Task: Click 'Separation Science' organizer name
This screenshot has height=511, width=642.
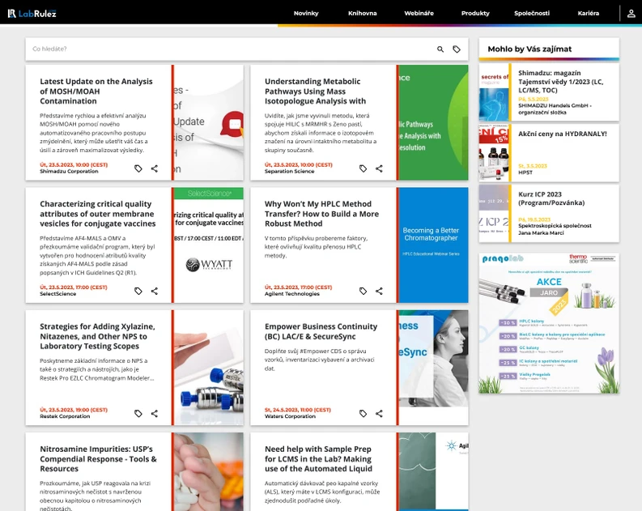Action: tap(290, 171)
